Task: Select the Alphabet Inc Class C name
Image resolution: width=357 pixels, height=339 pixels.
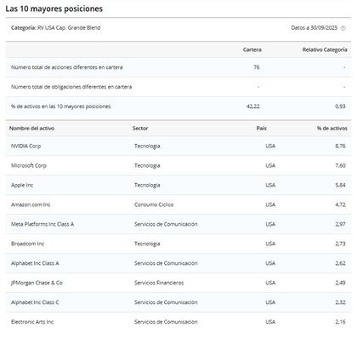Action: point(35,302)
